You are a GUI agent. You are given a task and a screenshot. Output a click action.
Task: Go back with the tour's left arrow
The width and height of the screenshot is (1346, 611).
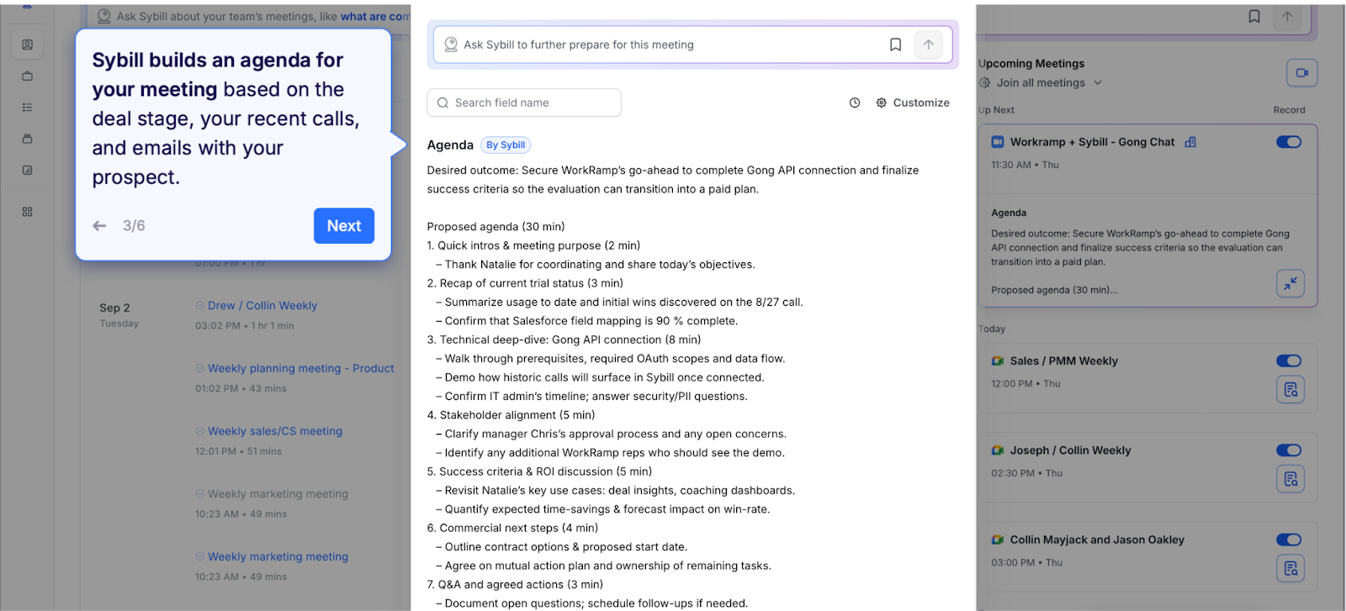(x=99, y=225)
